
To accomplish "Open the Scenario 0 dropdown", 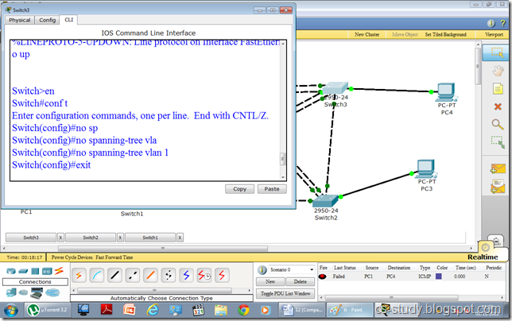I will point(285,270).
